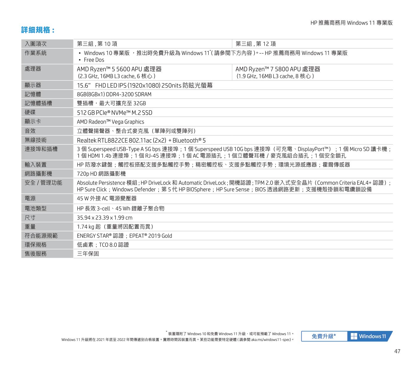414x366 pixels.
Task: Click the 15.6" FHD LED IPS display spec
Action: pyautogui.click(x=144, y=86)
